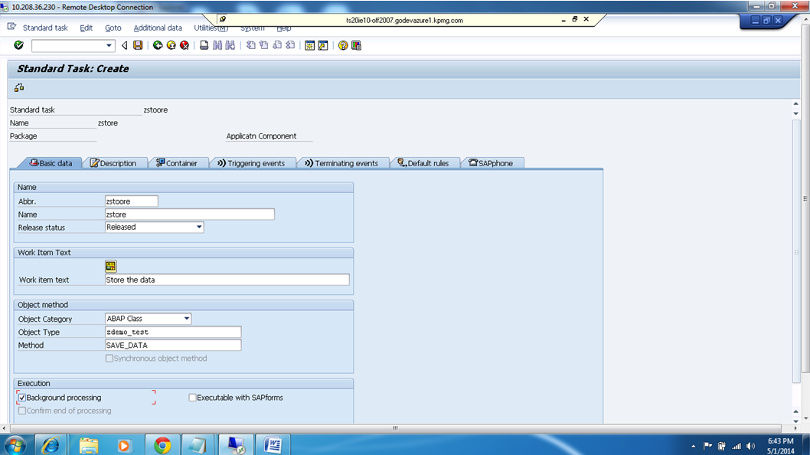This screenshot has height=455, width=810.
Task: Click the Back (green arrow) icon
Action: (157, 45)
